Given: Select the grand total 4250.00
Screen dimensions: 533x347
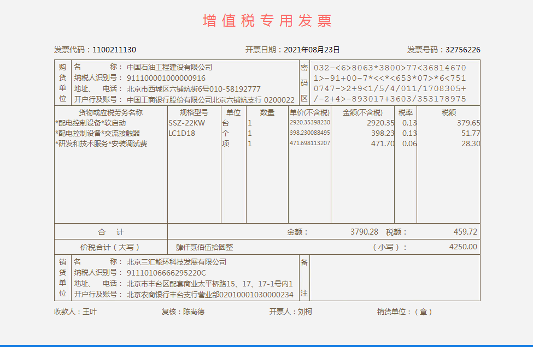Looking at the screenshot, I should click(x=464, y=247).
